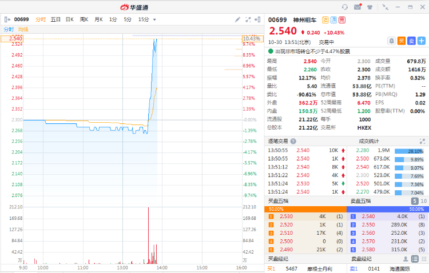Open the more timeframes dropdown arrow
Image resolution: width=429 pixels, height=273 pixels.
click(154, 19)
